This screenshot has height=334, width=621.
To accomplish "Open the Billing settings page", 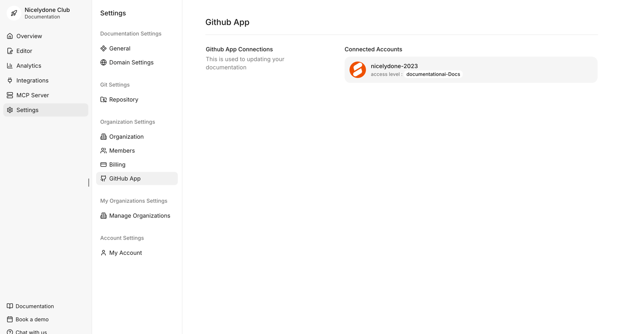I will [x=137, y=165].
